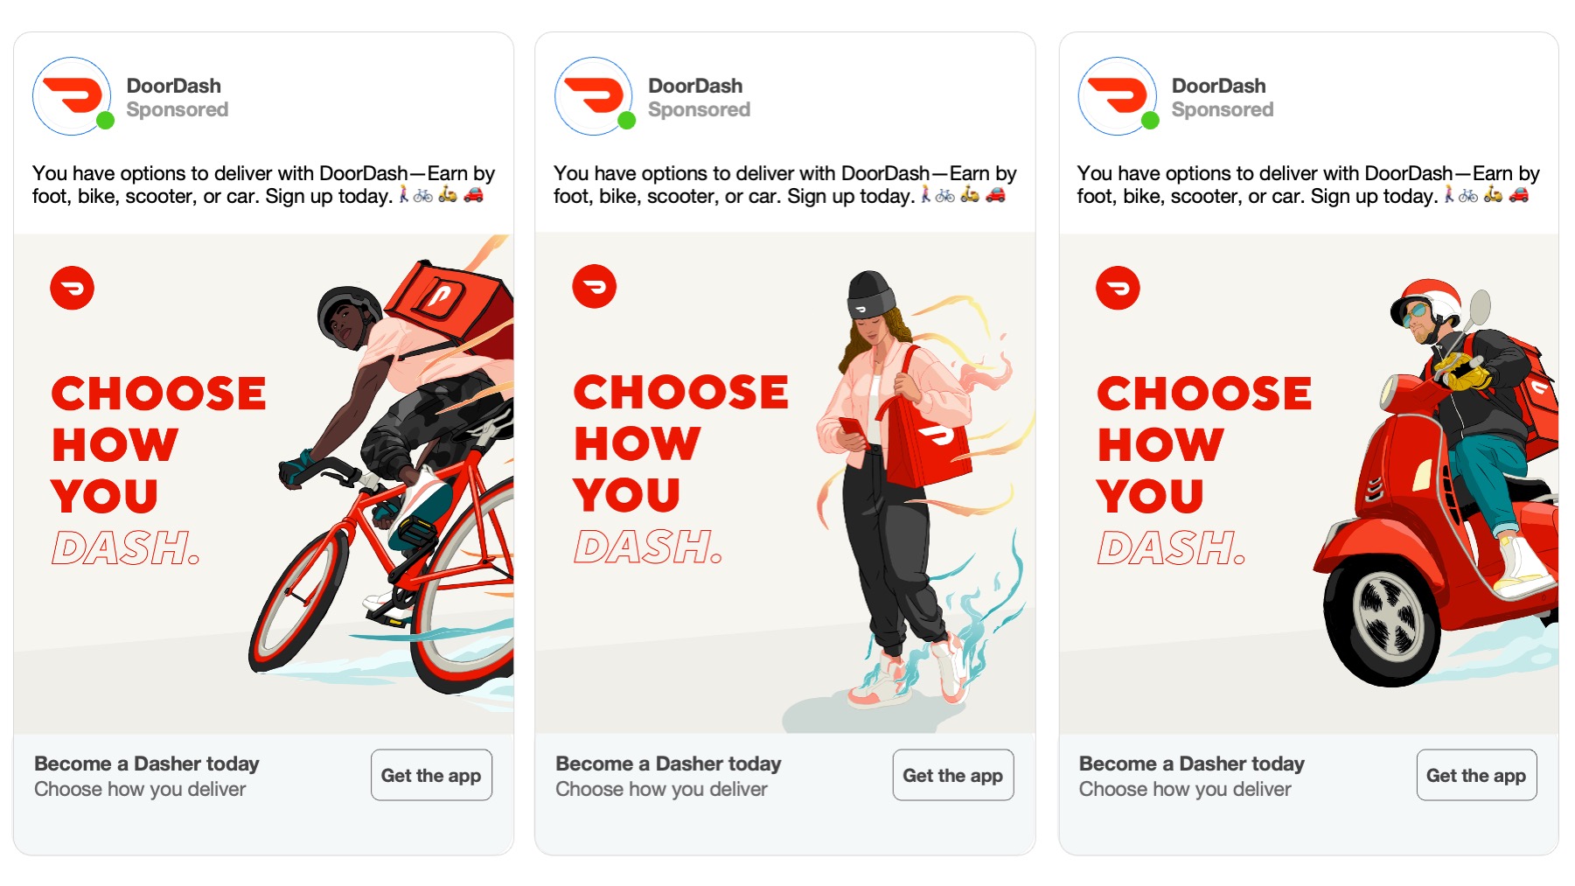Click DoorDash profile avatar on the walker ad
Viewport: 1575px width, 886px height.
(594, 96)
